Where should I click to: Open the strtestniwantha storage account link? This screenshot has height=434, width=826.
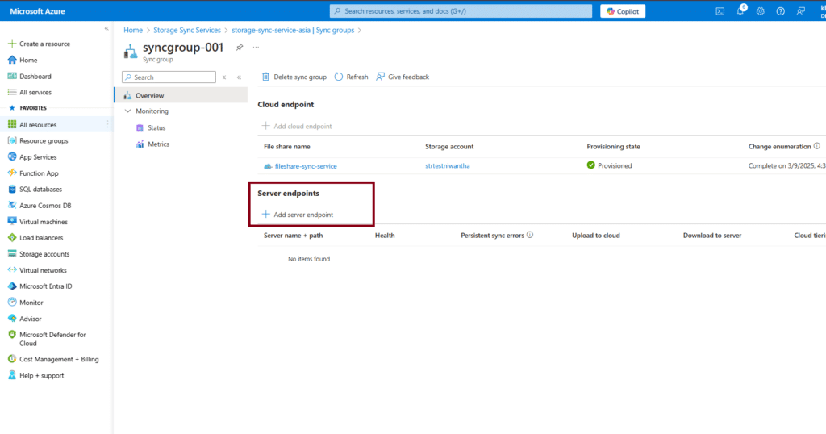pyautogui.click(x=447, y=166)
